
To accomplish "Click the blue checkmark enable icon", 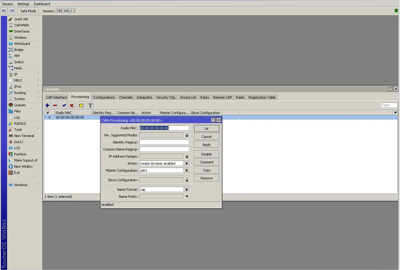I will pos(64,105).
